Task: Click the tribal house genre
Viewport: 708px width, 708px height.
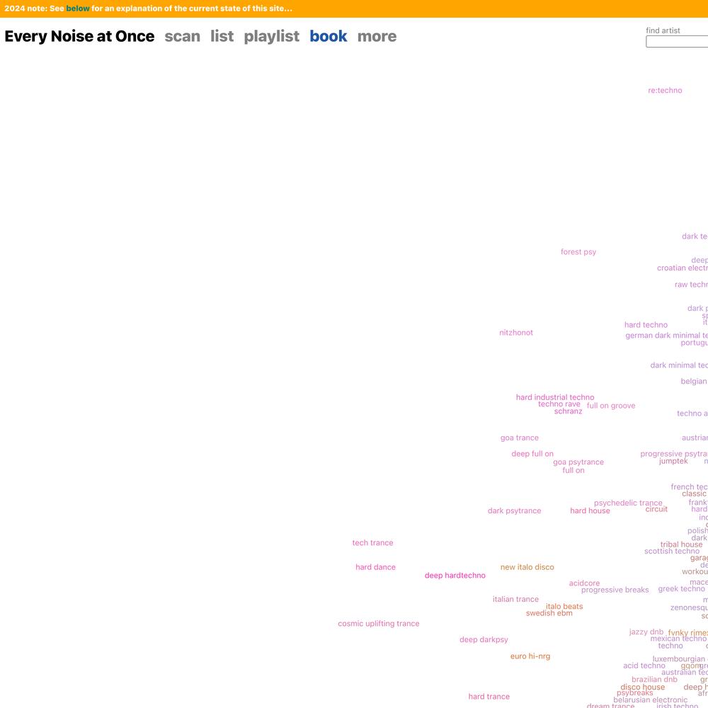Action: pos(681,545)
